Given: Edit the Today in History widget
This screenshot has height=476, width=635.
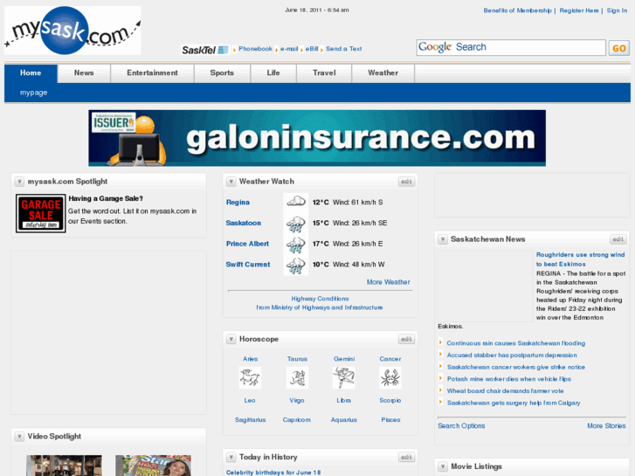Looking at the screenshot, I should (406, 457).
